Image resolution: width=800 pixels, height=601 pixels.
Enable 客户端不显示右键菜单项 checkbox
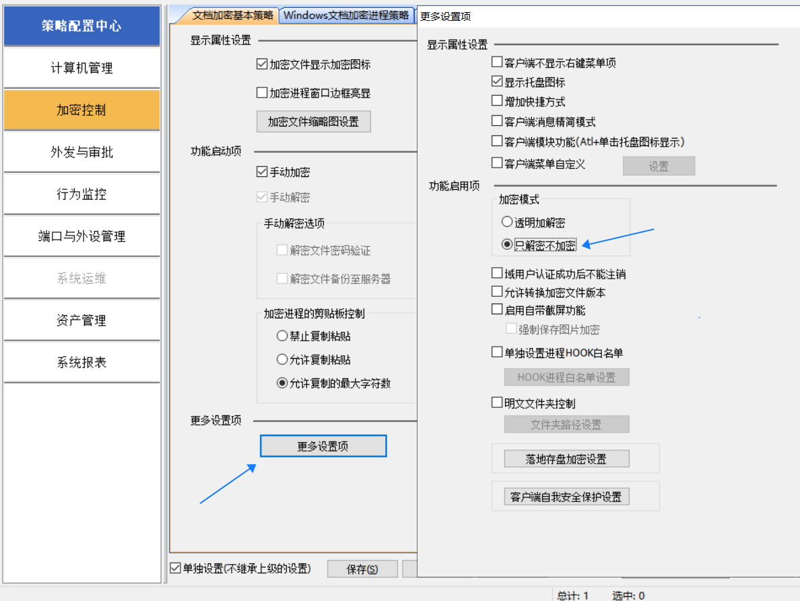(x=498, y=63)
